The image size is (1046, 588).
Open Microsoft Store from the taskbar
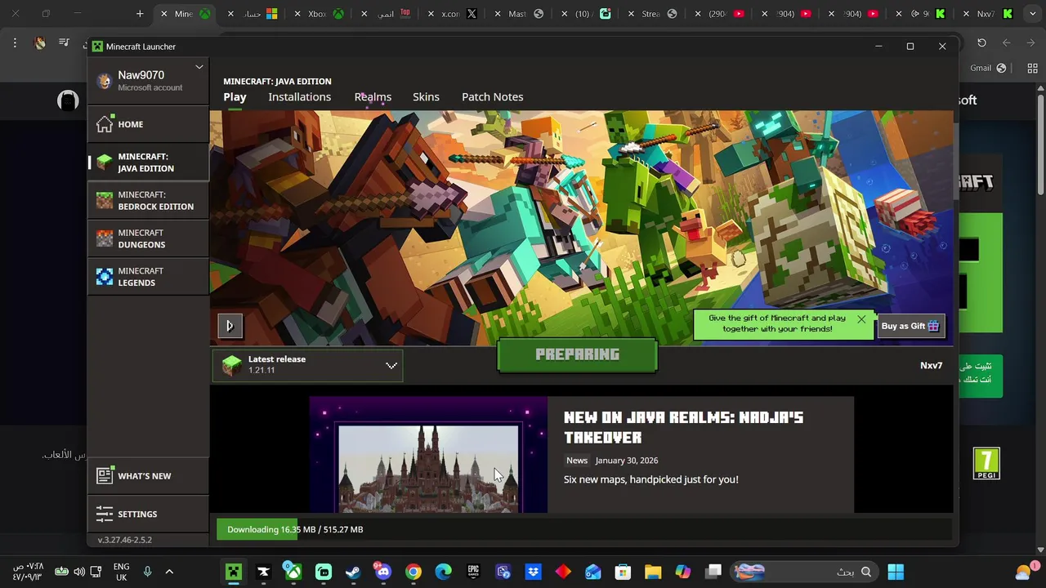point(623,572)
